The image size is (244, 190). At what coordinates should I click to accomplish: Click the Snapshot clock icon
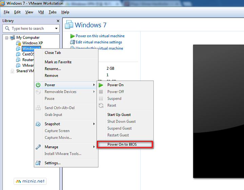38,124
